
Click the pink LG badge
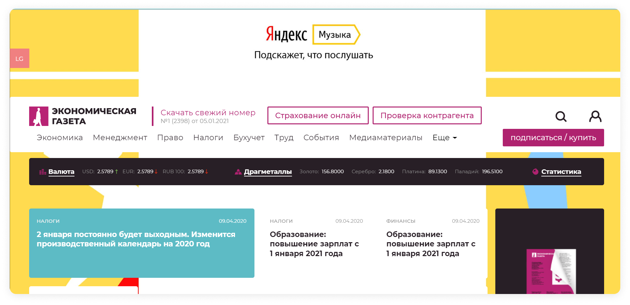pyautogui.click(x=19, y=59)
